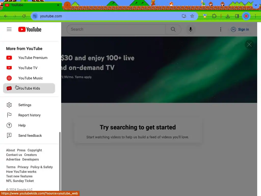Screen dimensions: 261x196
Task: Open YouTube Premium from the sidebar
Action: pyautogui.click(x=29, y=58)
